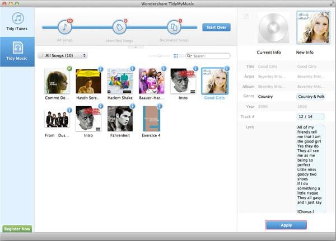
Task: Select the Harlem Shake album thumbnail
Action: point(120,81)
